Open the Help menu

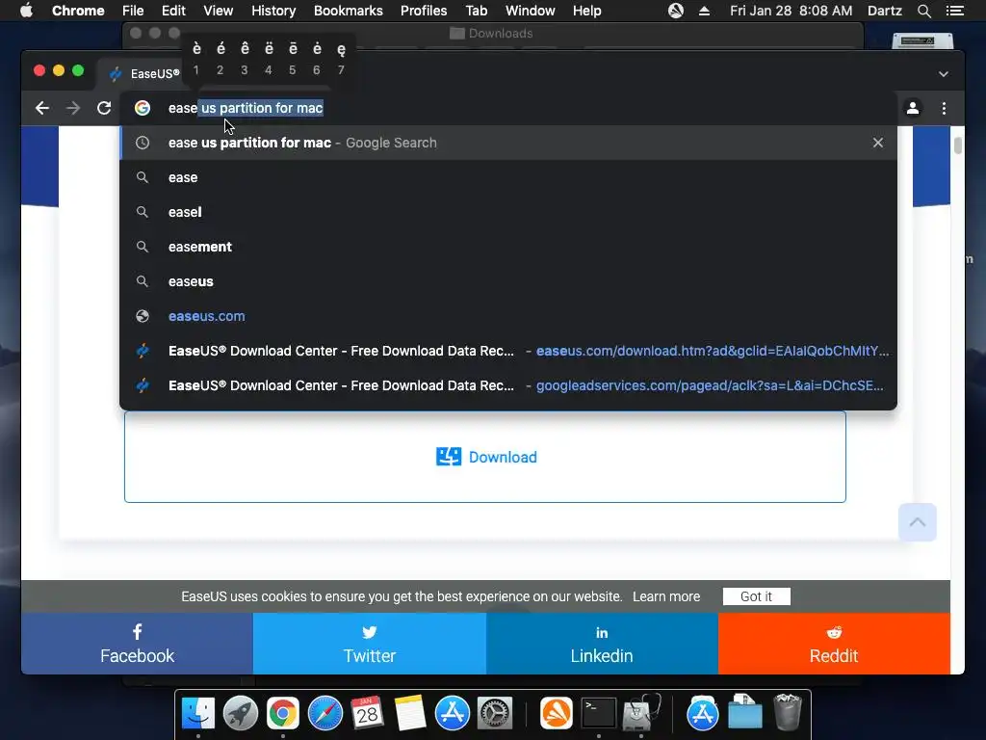[x=586, y=11]
